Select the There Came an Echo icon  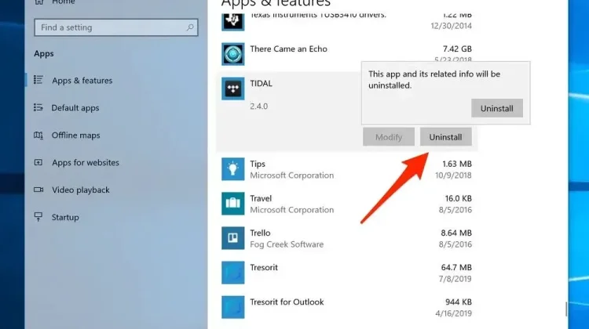(x=233, y=54)
